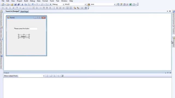The image size is (175, 98).
Task: Open the Property Manager side tab
Action: [1, 46]
